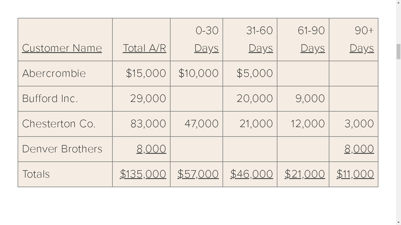Viewport: 401px width, 225px height.
Task: Click Chesterton's 47,000 amount cell
Action: (x=202, y=124)
